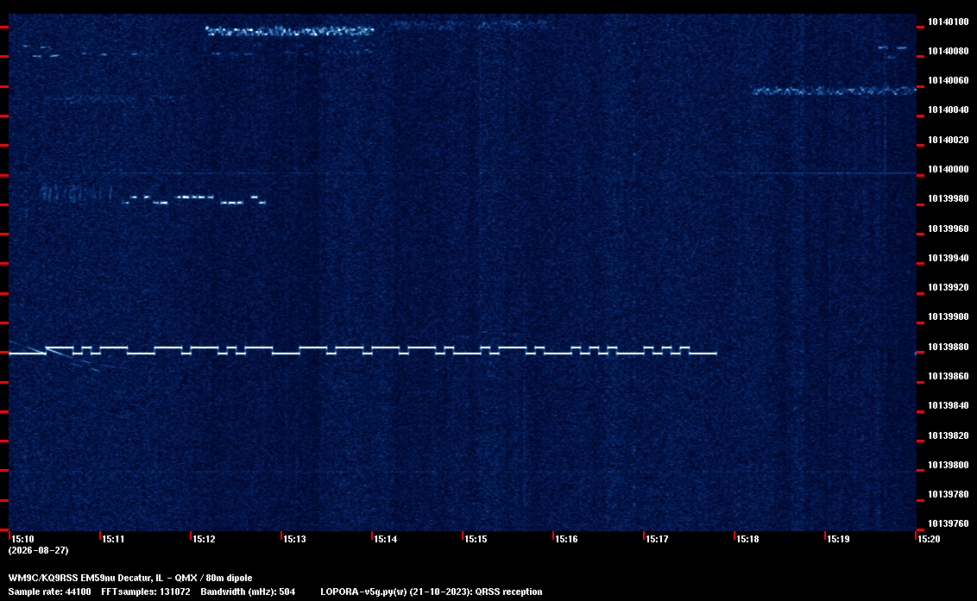Click the noisy signal near 10140060 at right
Viewport: 977px width, 601px height.
point(834,91)
